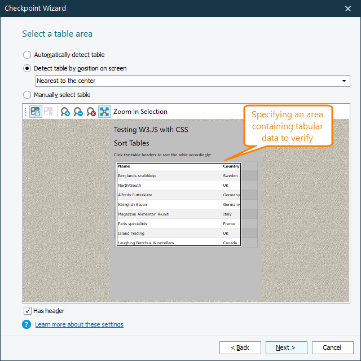Open Learn more about these settings link
The width and height of the screenshot is (361, 361).
pyautogui.click(x=79, y=324)
